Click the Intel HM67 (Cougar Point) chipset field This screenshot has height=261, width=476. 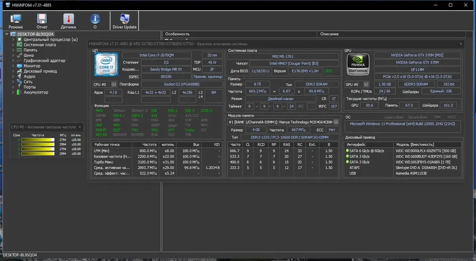coord(294,63)
